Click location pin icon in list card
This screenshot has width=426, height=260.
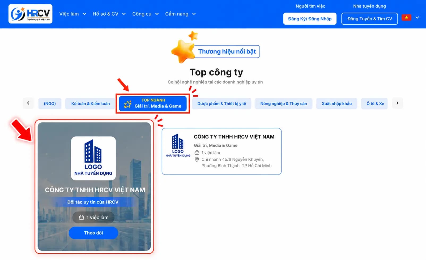197,159
